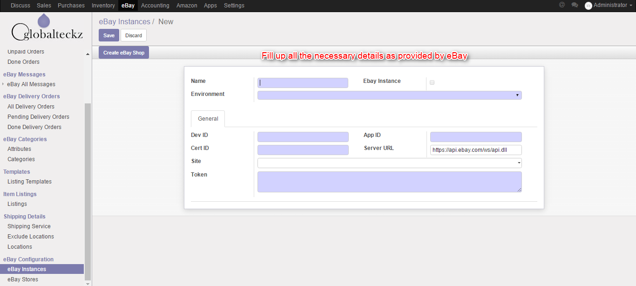Image resolution: width=636 pixels, height=286 pixels.
Task: Expand the Site selection dropdown
Action: [389, 163]
